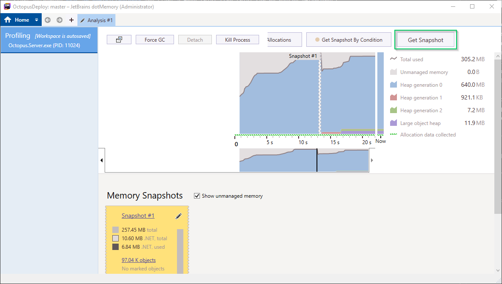Toggle Get Snapshot By Condition

pos(348,39)
